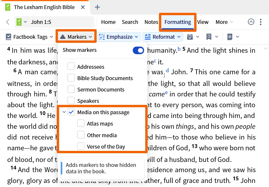Viewport: 269px width, 187px height.
Task: Open the More menu
Action: [224, 22]
